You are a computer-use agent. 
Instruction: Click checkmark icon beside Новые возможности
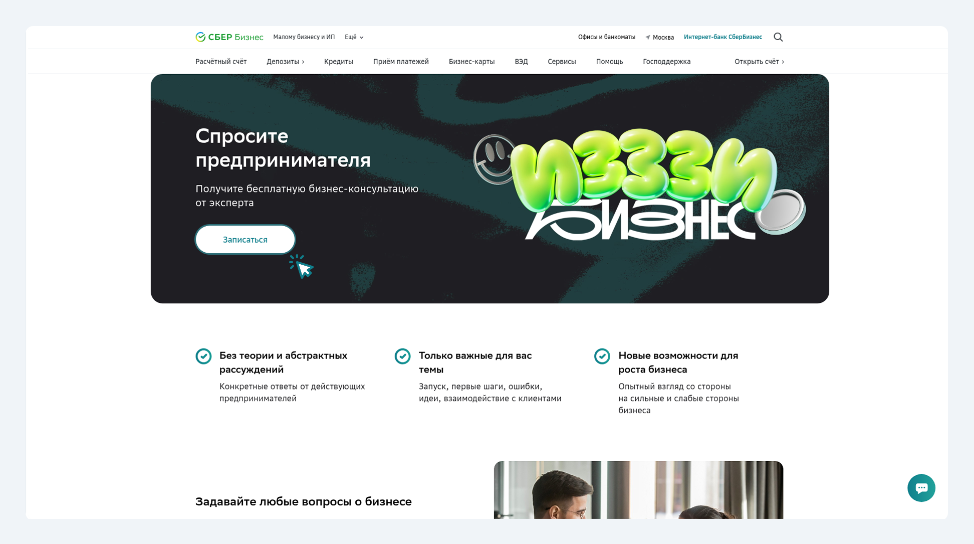click(602, 356)
